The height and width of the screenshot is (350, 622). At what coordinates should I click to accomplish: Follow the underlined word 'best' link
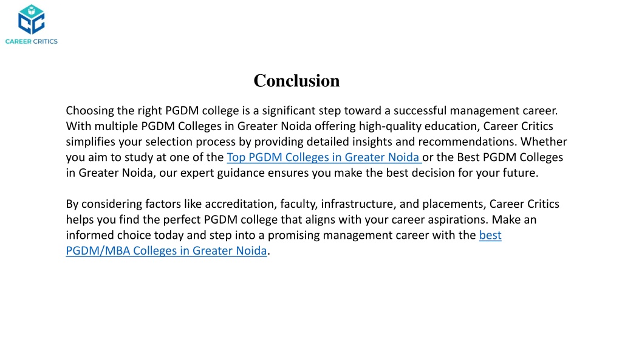click(490, 235)
